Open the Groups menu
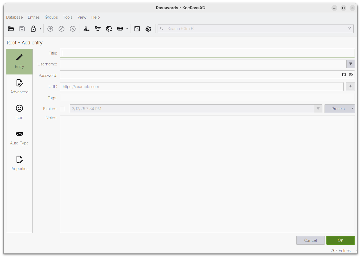This screenshot has height=258, width=361. pyautogui.click(x=51, y=17)
